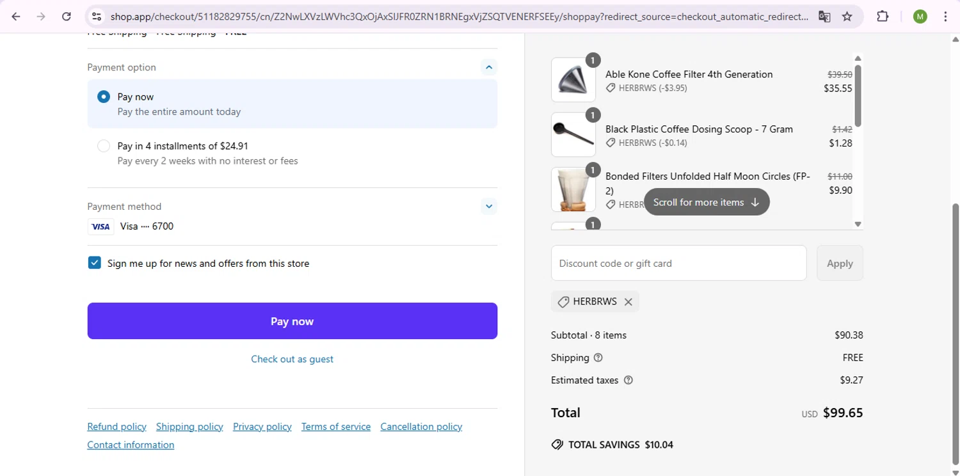Viewport: 960px width, 476px height.
Task: Click the browser back arrow
Action: [16, 17]
